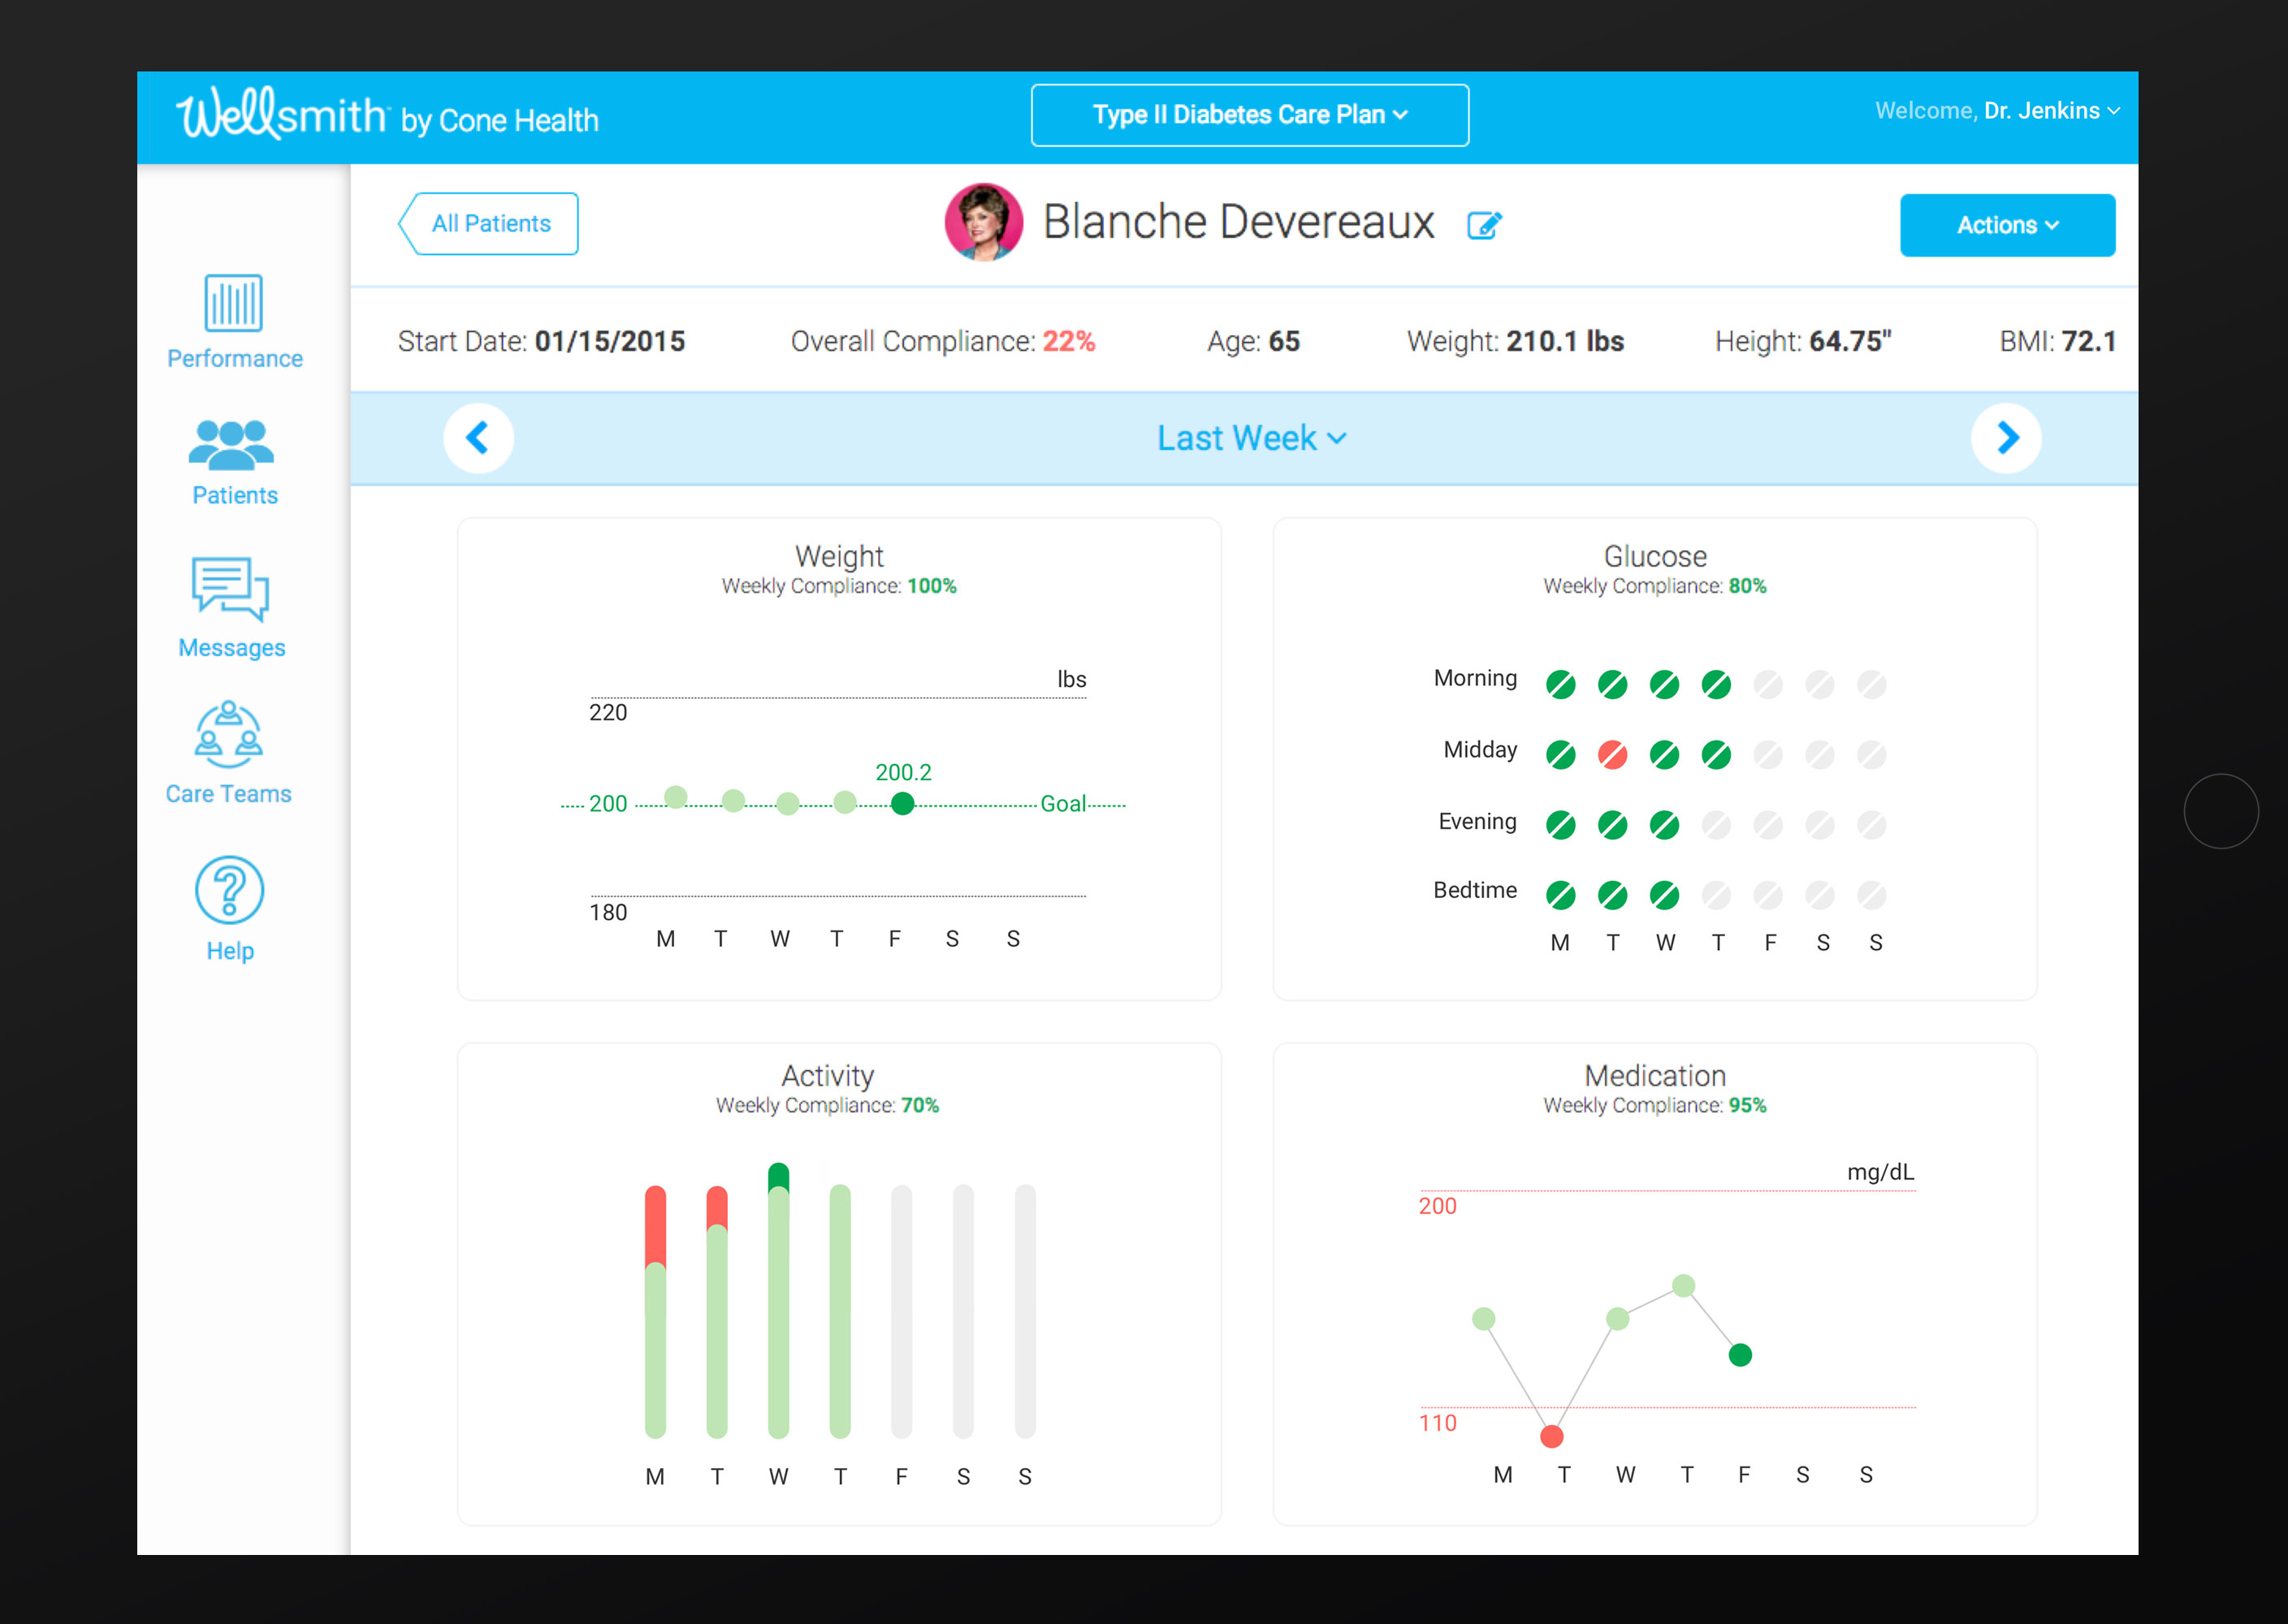The height and width of the screenshot is (1624, 2288).
Task: Click the Weight card title
Action: [x=839, y=556]
